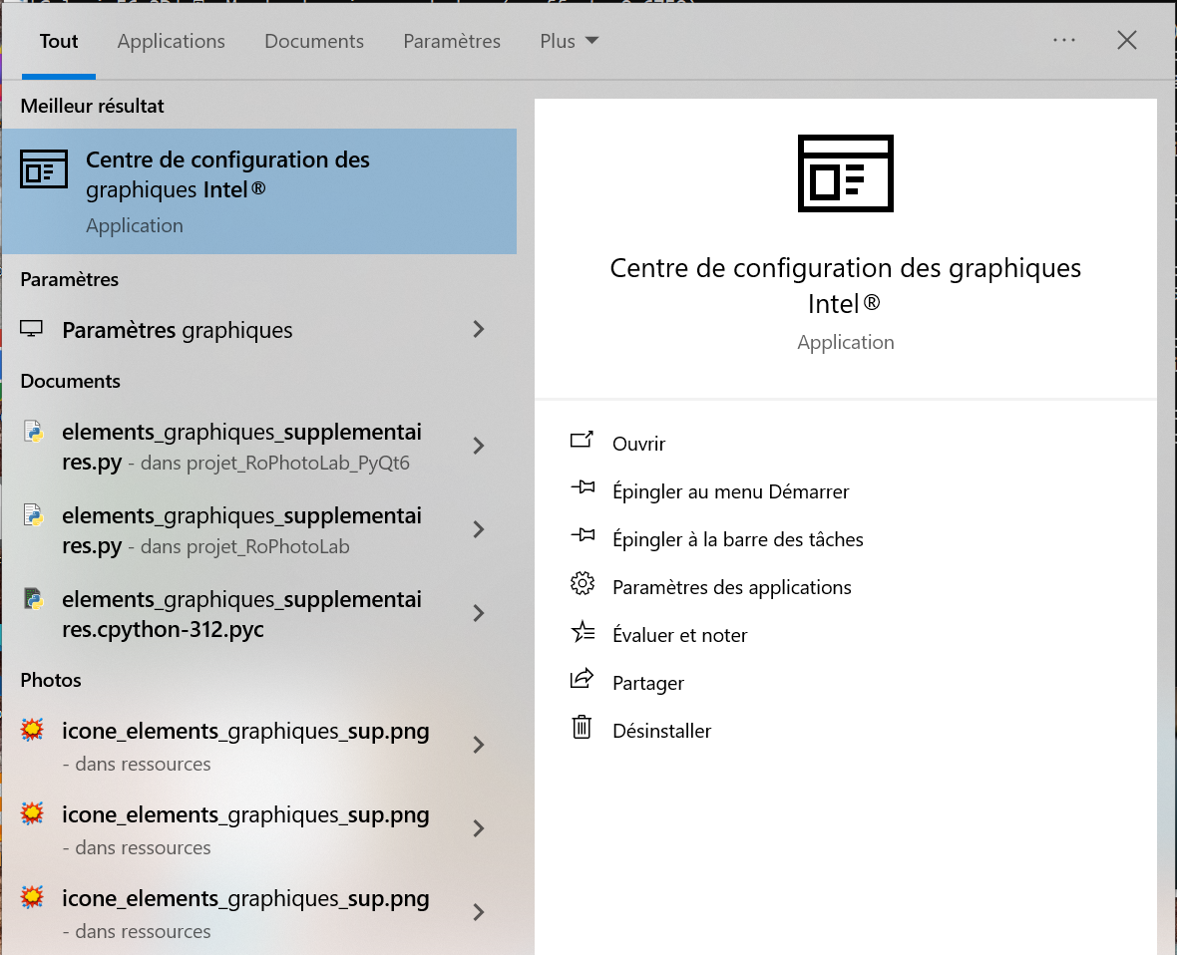Expand Paramètres graphiques chevron arrow
Screen dimensions: 1177x955
(x=478, y=329)
